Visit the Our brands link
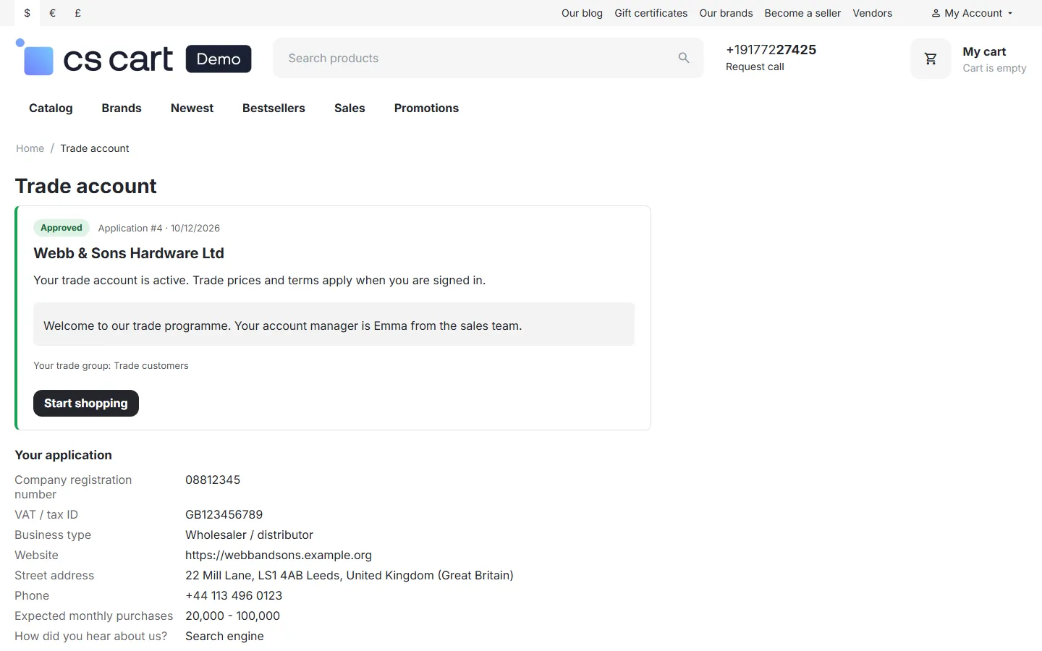The height and width of the screenshot is (651, 1042). (726, 13)
